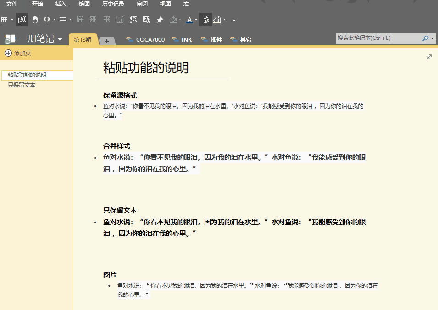438x310 pixels.
Task: Activate the hand pan tool
Action: [x=35, y=20]
